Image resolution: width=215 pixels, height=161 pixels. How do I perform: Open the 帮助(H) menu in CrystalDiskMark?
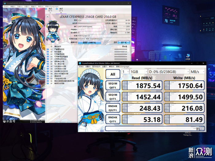111,67
